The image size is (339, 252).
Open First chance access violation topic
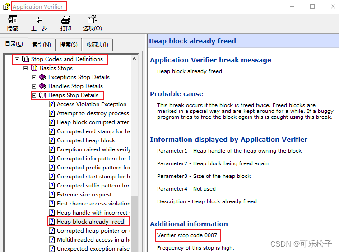tap(93, 204)
